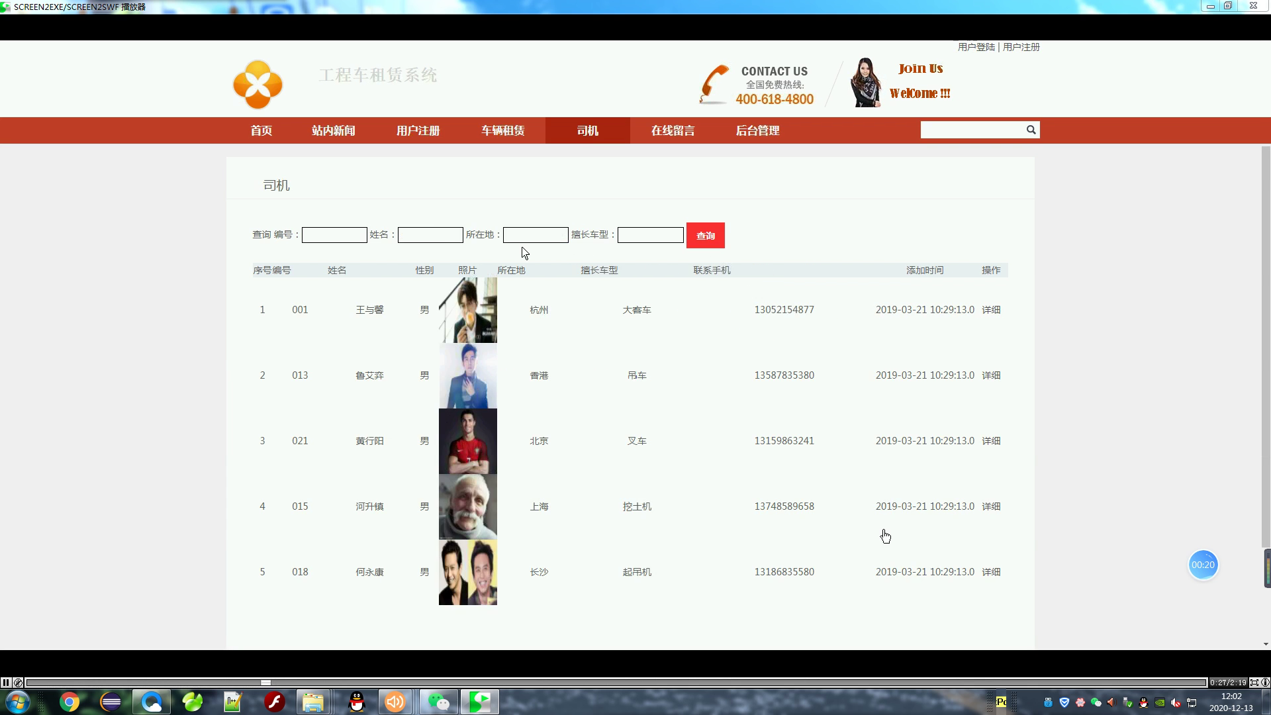Open Eclipse from the taskbar
1271x715 pixels.
point(111,702)
